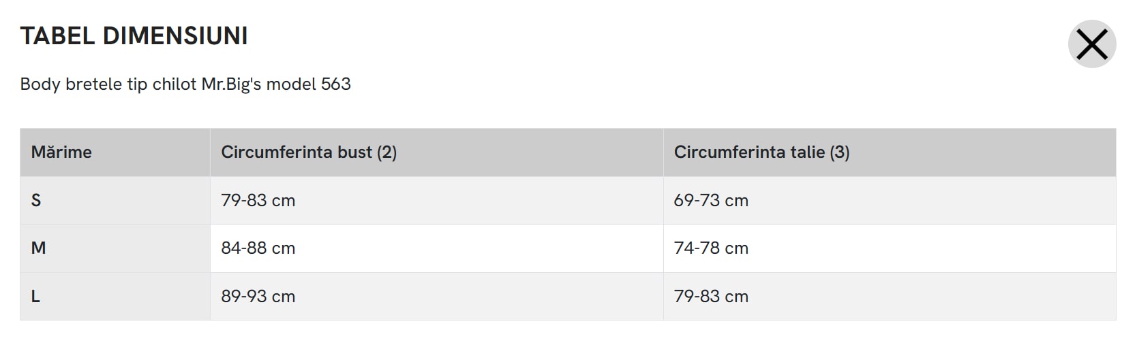Click the L size label cell
Image resolution: width=1137 pixels, height=360 pixels.
[35, 297]
